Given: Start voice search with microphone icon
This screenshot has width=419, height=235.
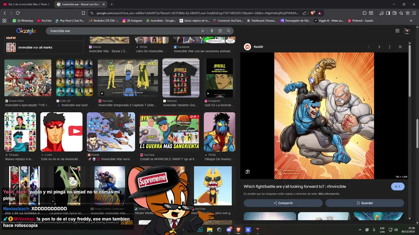Looking at the screenshot, I should pyautogui.click(x=212, y=31).
